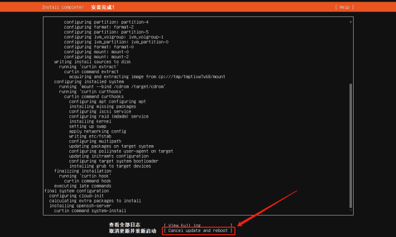Screen dimensions: 396x237
Task: Click 'installing missing packages' line
Action: 102,107
